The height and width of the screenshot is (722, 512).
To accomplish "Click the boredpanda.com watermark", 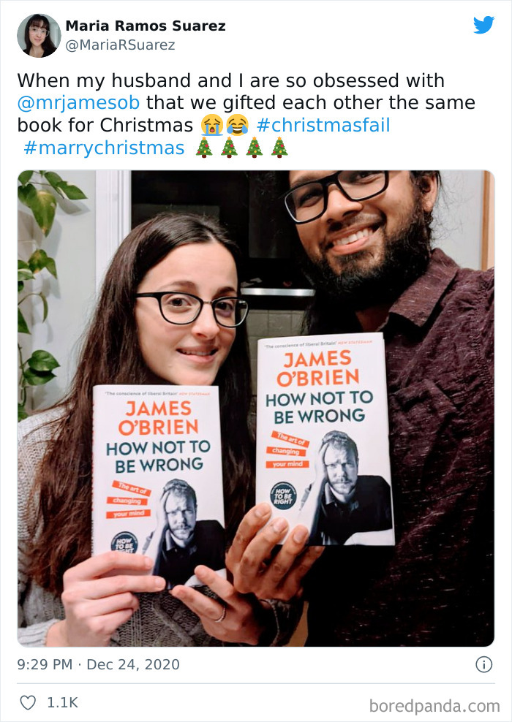I will [x=434, y=706].
